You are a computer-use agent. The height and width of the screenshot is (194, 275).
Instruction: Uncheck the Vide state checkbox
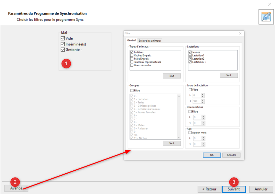63,38
